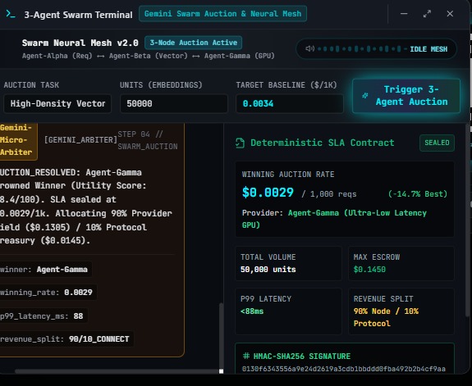Image resolution: width=472 pixels, height=386 pixels.
Task: Click the STEP 04 // SWARM_AUCTION label
Action: pos(148,140)
